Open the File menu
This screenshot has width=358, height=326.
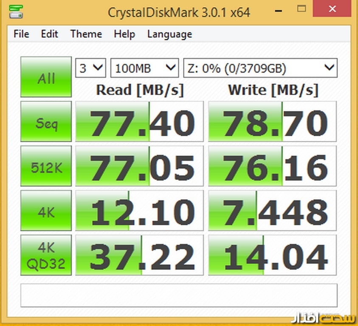pyautogui.click(x=21, y=34)
